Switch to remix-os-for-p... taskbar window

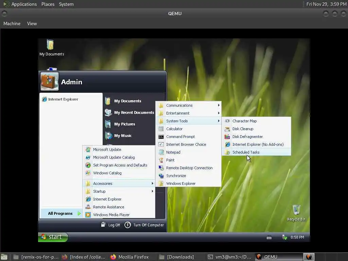(x=36, y=257)
